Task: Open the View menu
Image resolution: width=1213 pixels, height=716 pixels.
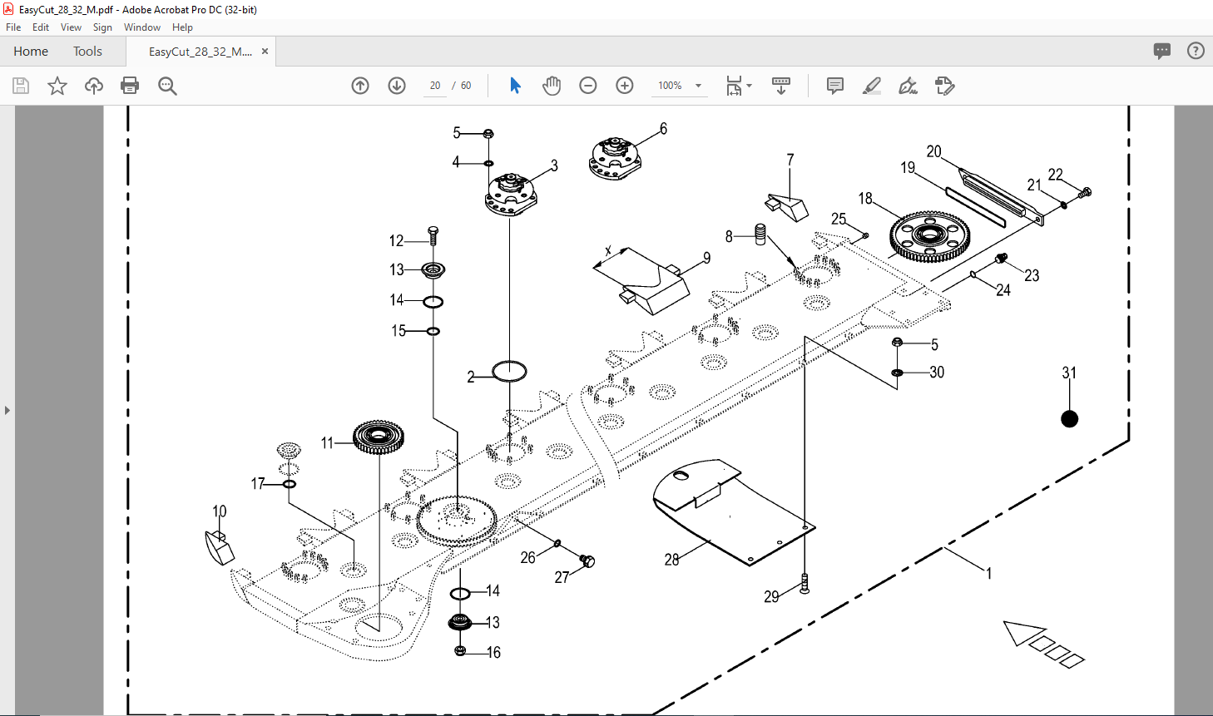Action: point(71,27)
